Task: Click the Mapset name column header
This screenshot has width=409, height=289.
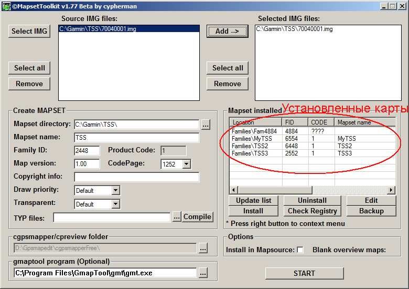Action: coord(365,122)
